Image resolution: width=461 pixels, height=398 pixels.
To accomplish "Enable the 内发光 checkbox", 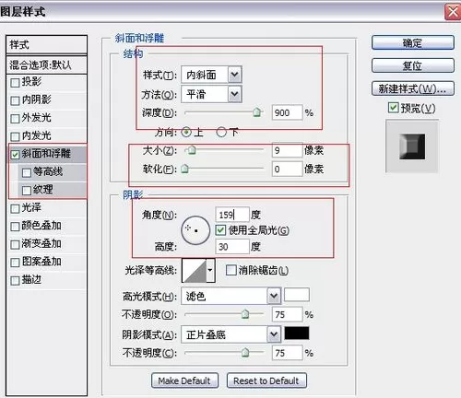I will coord(15,136).
